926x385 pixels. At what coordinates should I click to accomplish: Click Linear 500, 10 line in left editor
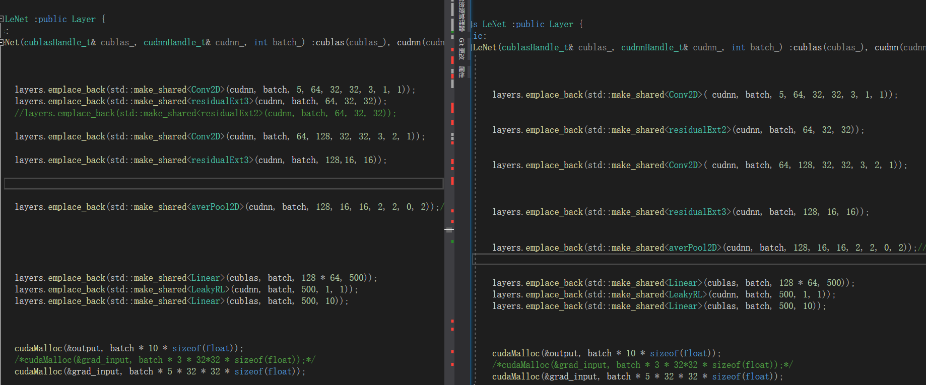pos(181,301)
